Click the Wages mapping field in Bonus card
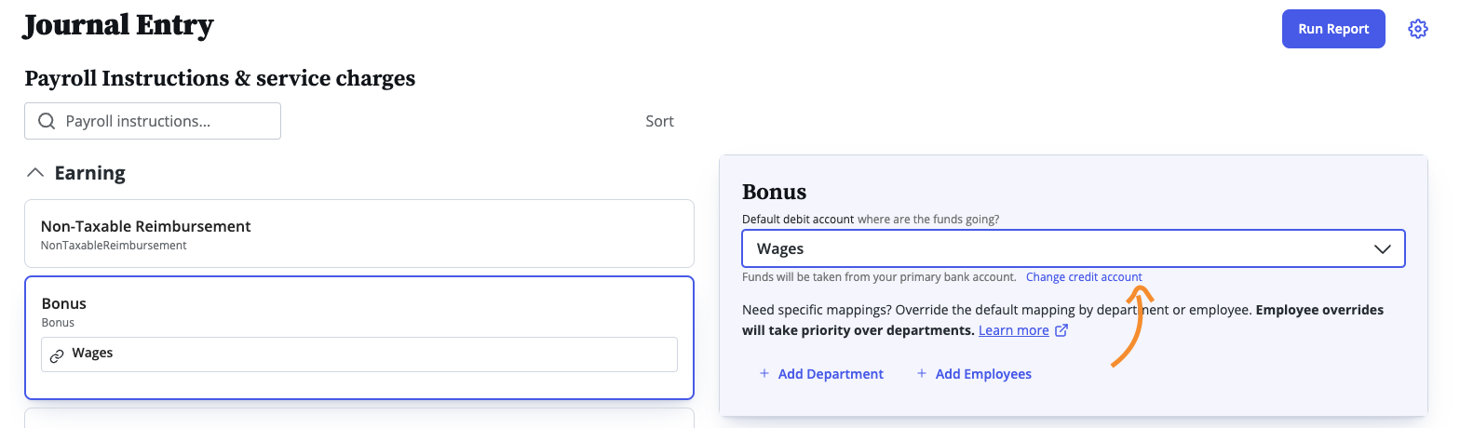The width and height of the screenshot is (1460, 428). tap(359, 354)
